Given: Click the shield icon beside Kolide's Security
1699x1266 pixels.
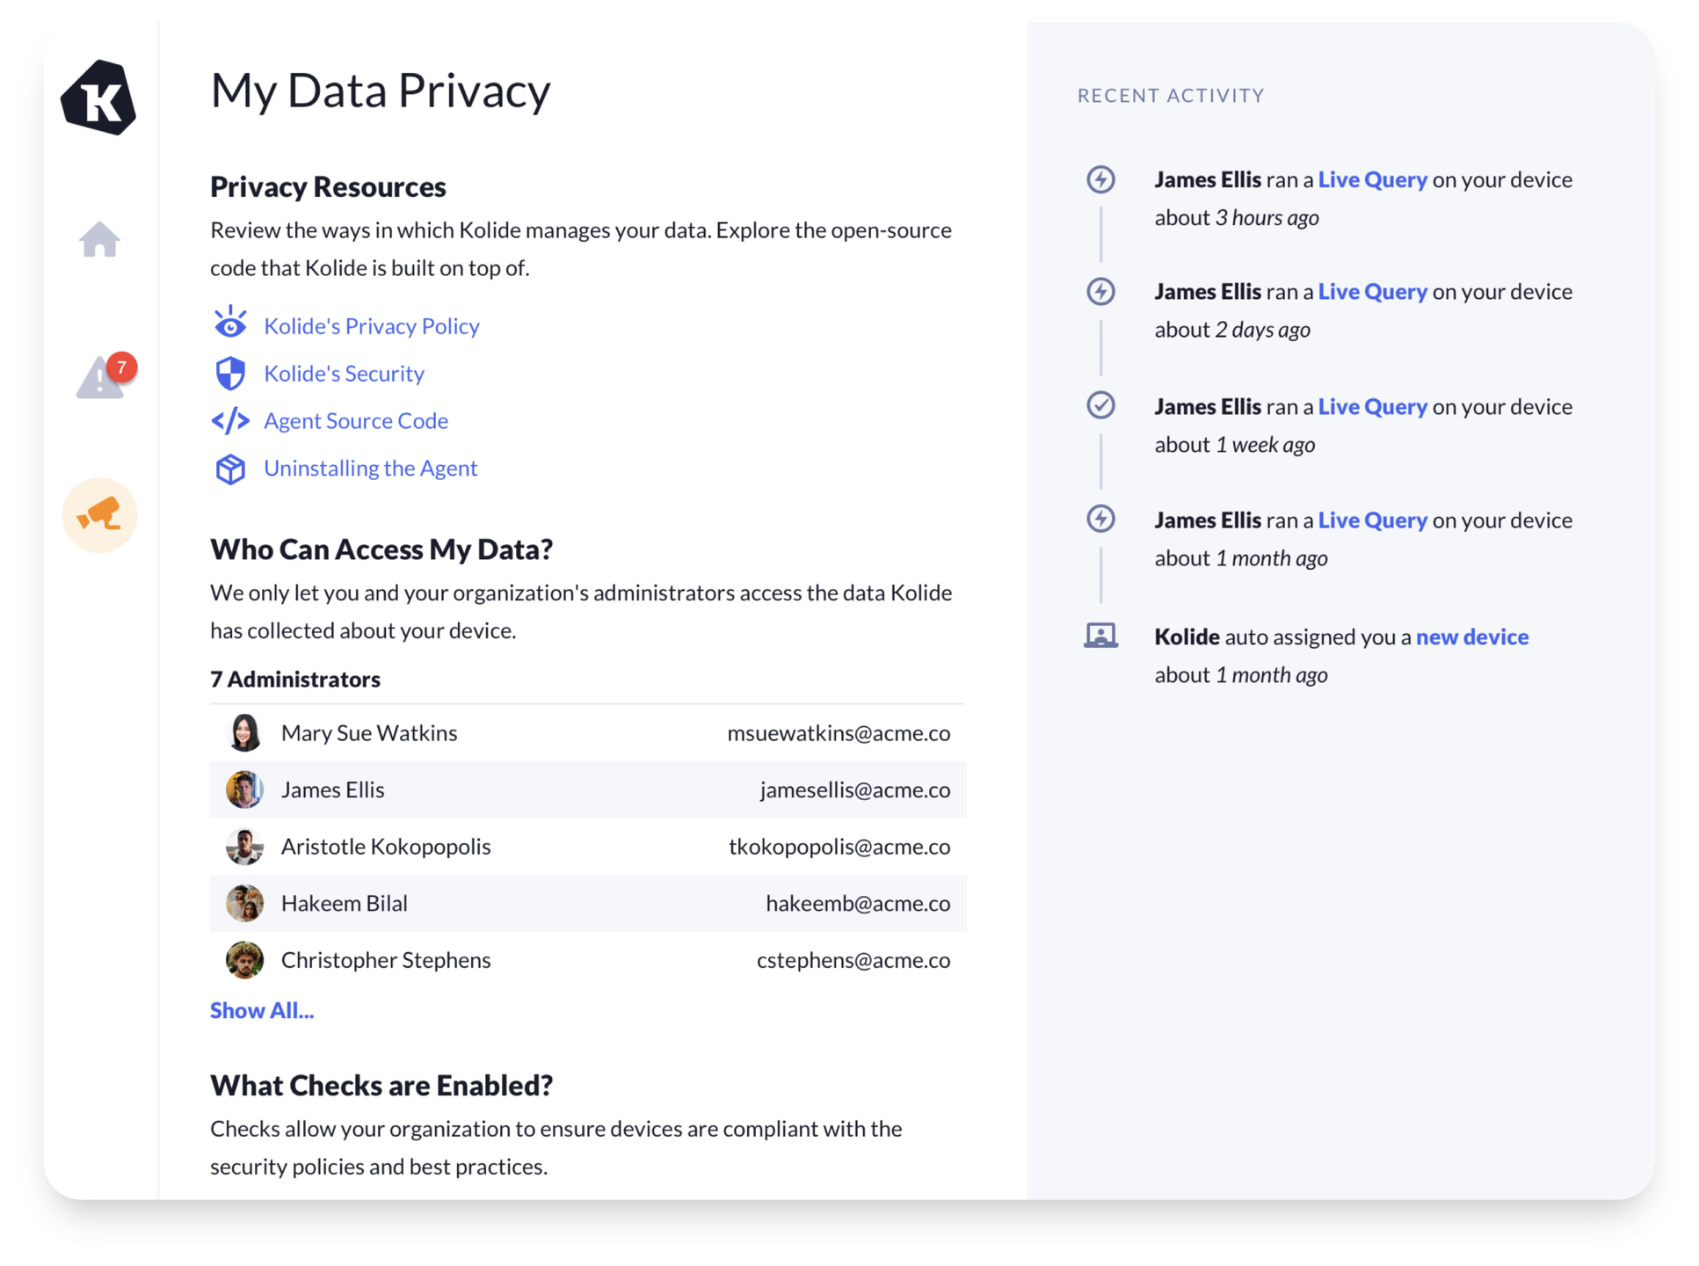Looking at the screenshot, I should (230, 373).
